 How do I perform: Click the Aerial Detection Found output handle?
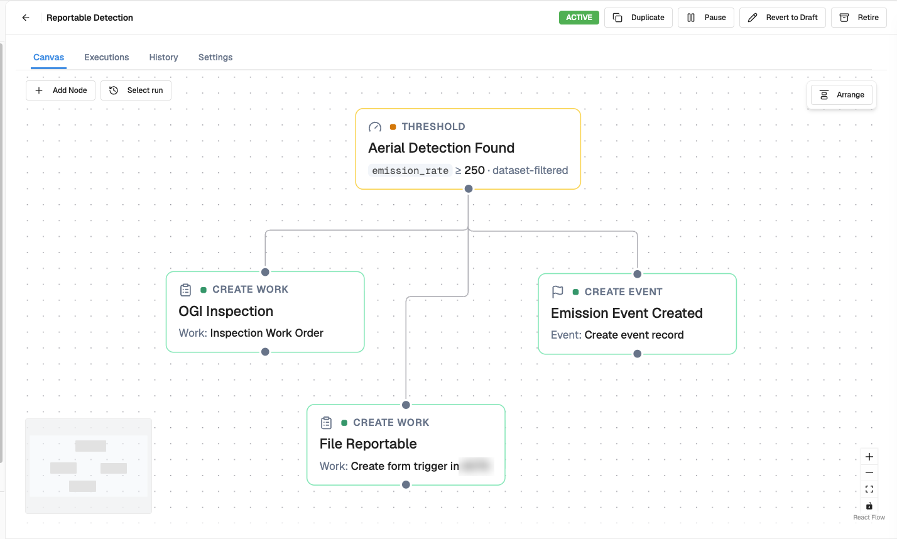(469, 188)
